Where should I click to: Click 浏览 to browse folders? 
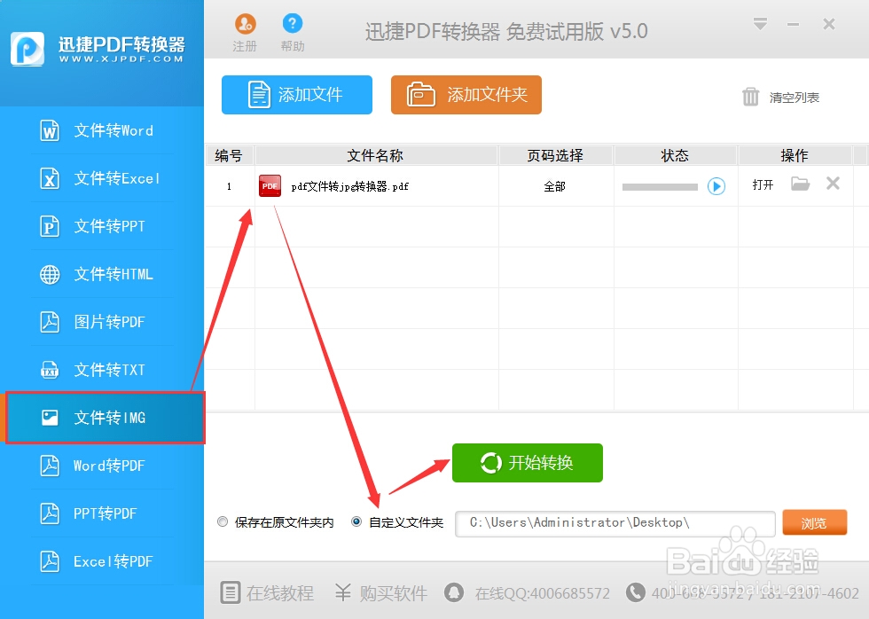click(x=814, y=523)
